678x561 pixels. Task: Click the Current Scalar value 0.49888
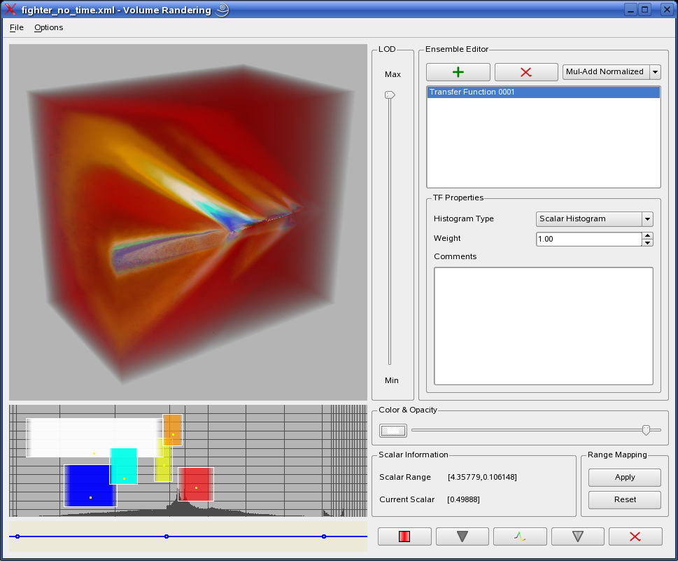point(463,499)
